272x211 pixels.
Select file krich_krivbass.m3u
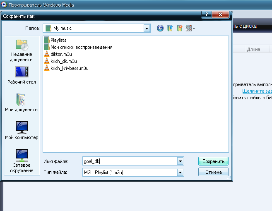(x=66, y=68)
